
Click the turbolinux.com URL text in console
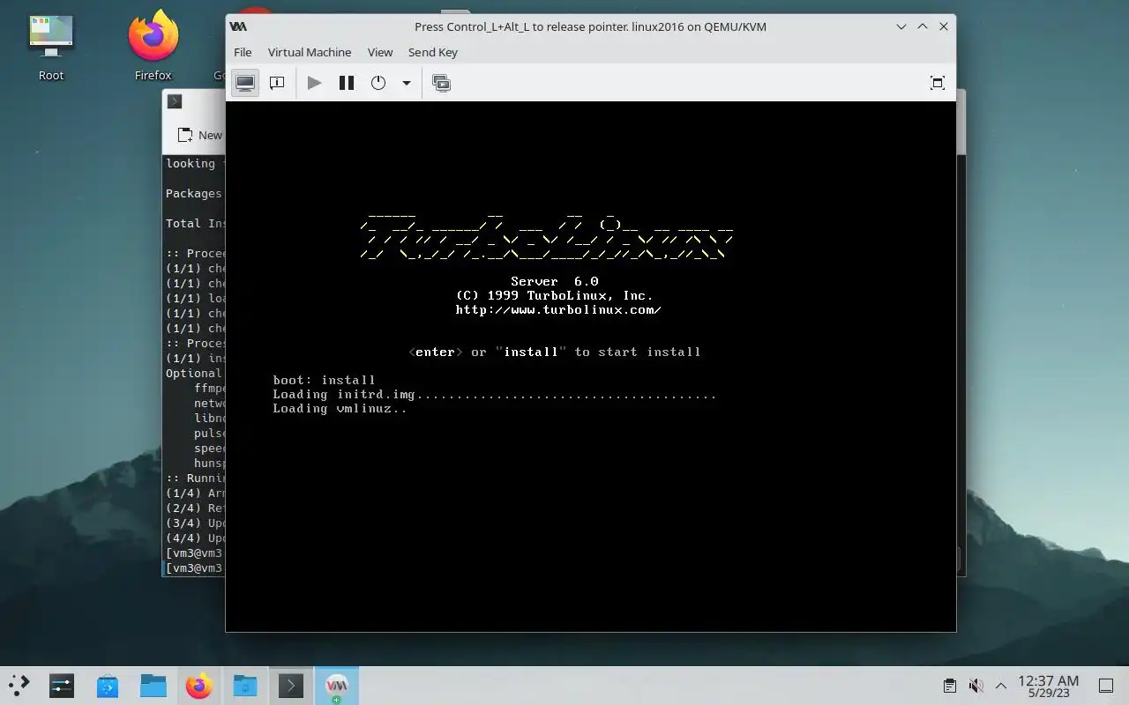(558, 310)
